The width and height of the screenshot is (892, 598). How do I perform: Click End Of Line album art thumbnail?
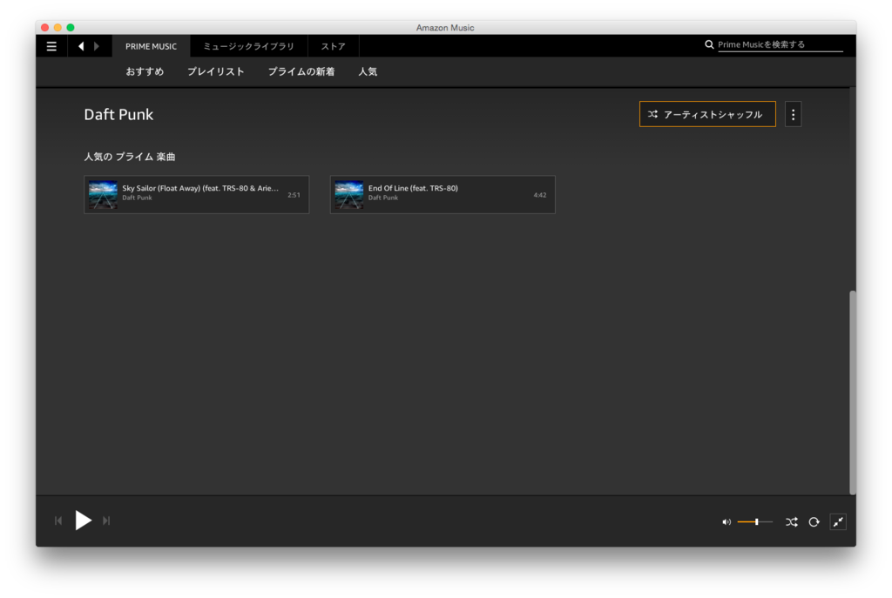[x=348, y=194]
